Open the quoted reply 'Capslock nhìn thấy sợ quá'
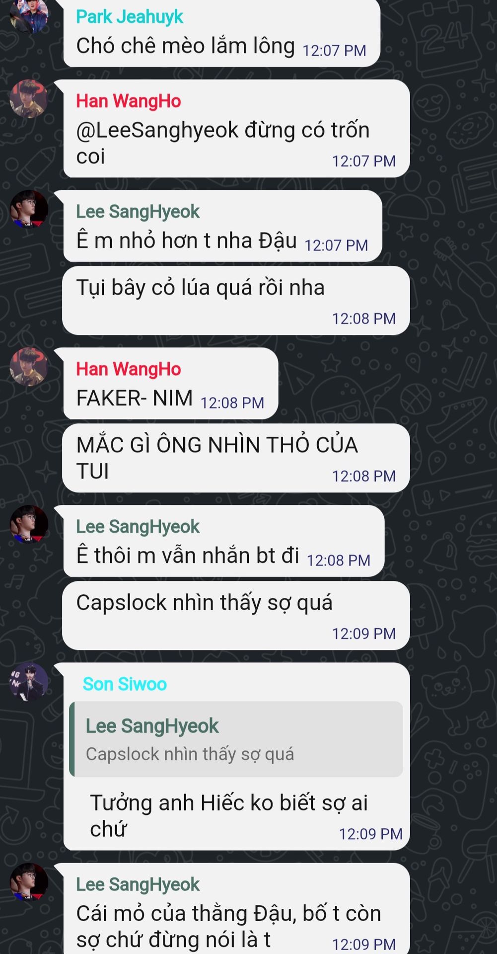This screenshot has width=497, height=954. (236, 739)
